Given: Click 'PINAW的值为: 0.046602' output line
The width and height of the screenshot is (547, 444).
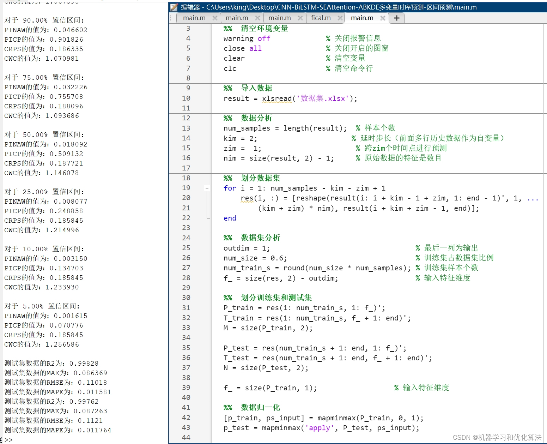Looking at the screenshot, I should click(46, 30).
